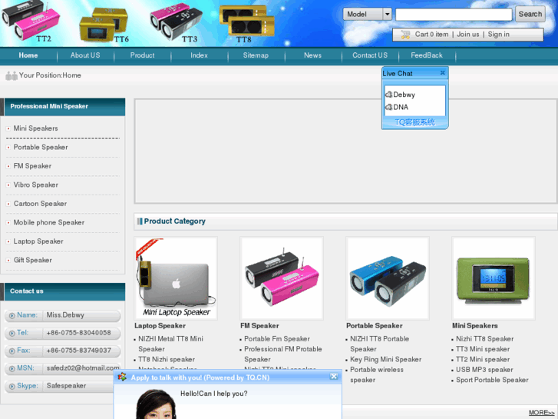
Task: Click the chat agent photo in popup
Action: click(x=156, y=404)
